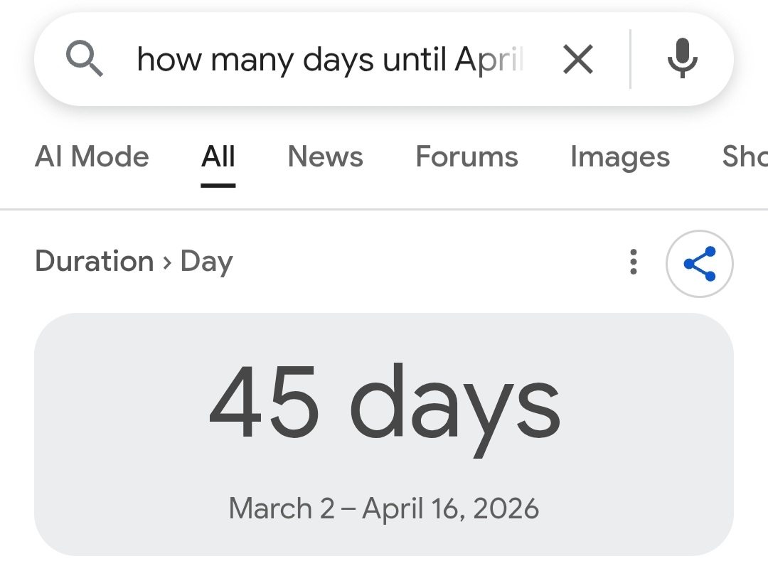Click the Day breadcrumb label
Screen dimensions: 768x571
point(206,262)
